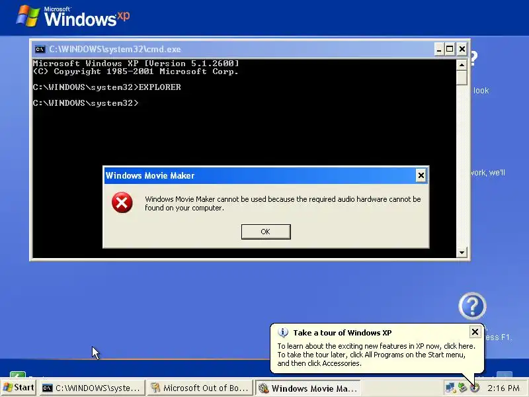The width and height of the screenshot is (529, 397).
Task: Click the safely remove hardware tray icon
Action: [462, 388]
